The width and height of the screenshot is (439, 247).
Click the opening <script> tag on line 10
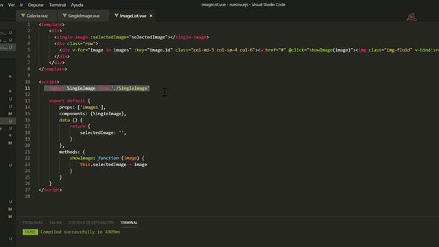coord(49,82)
